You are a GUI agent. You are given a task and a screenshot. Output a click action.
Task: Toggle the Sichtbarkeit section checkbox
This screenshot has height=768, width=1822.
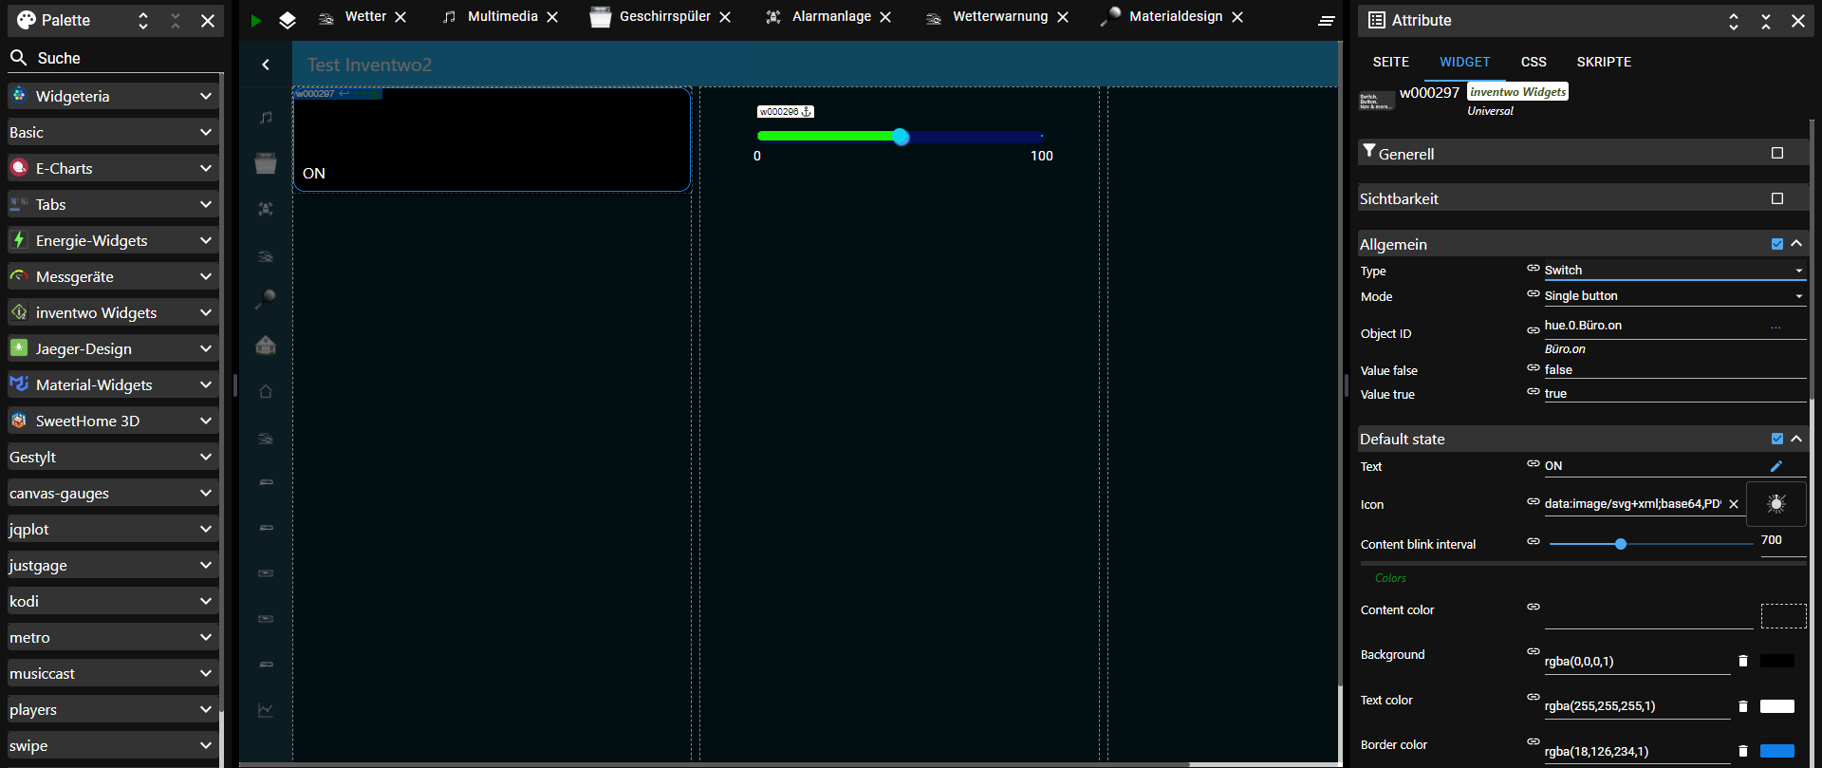pyautogui.click(x=1777, y=198)
